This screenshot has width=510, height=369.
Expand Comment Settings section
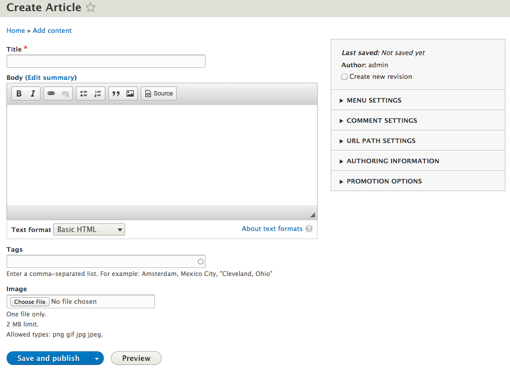click(418, 120)
